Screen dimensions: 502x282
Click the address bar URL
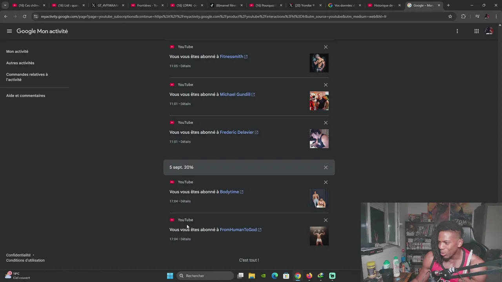pos(214,16)
